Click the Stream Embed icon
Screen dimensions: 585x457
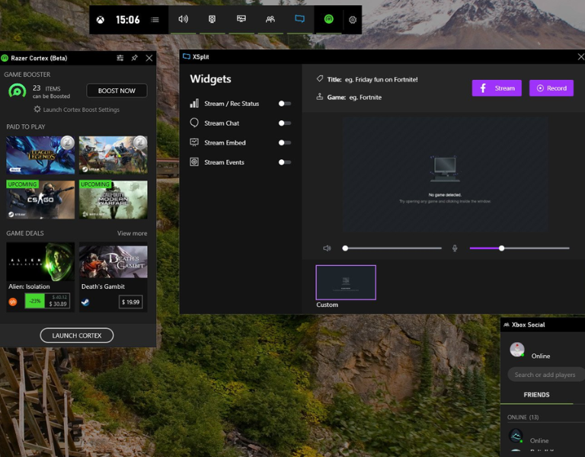tap(194, 142)
